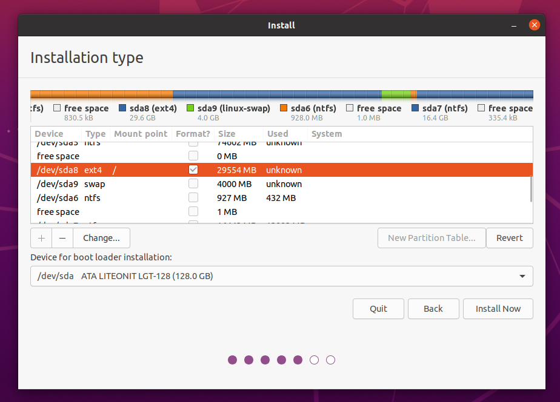The height and width of the screenshot is (402, 560).
Task: Toggle Format checkbox for 1 MB free space
Action: coord(193,211)
